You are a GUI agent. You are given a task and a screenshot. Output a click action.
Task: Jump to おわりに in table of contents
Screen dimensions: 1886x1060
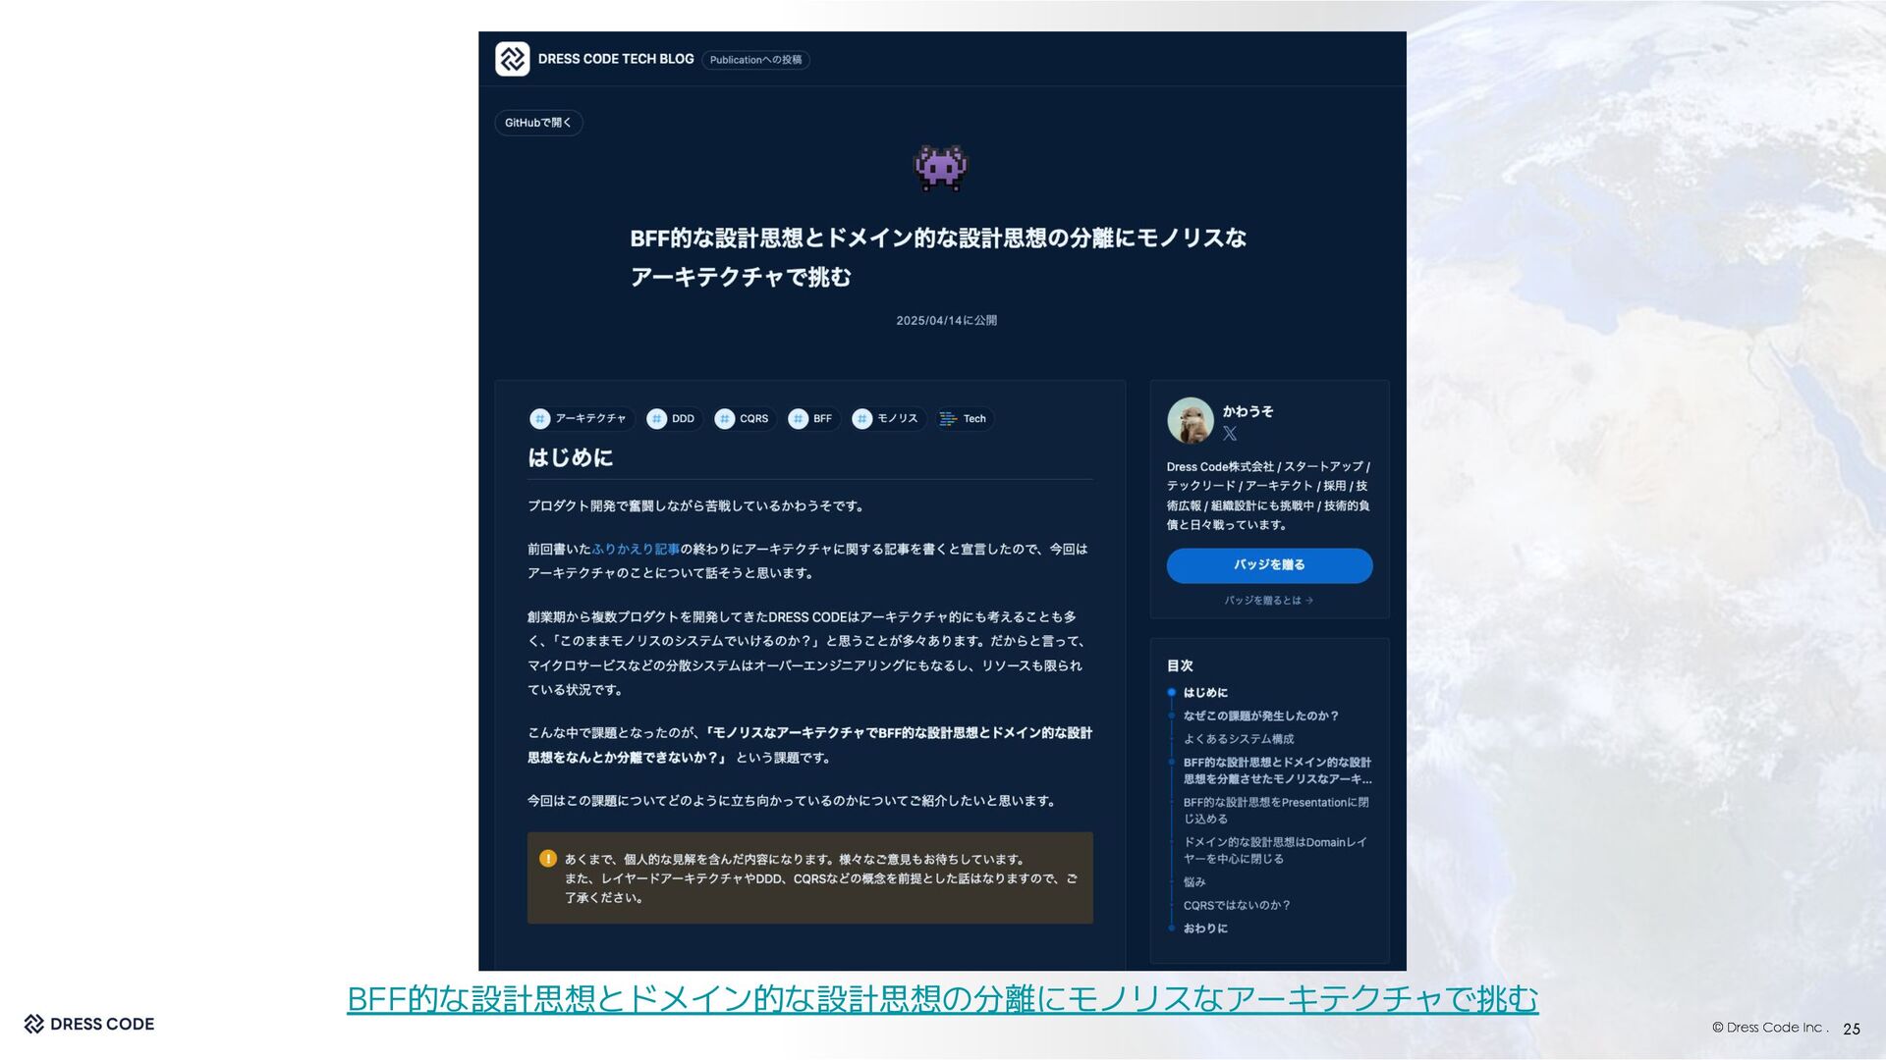coord(1205,928)
